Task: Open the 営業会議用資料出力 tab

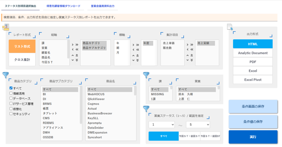Action: (102, 6)
